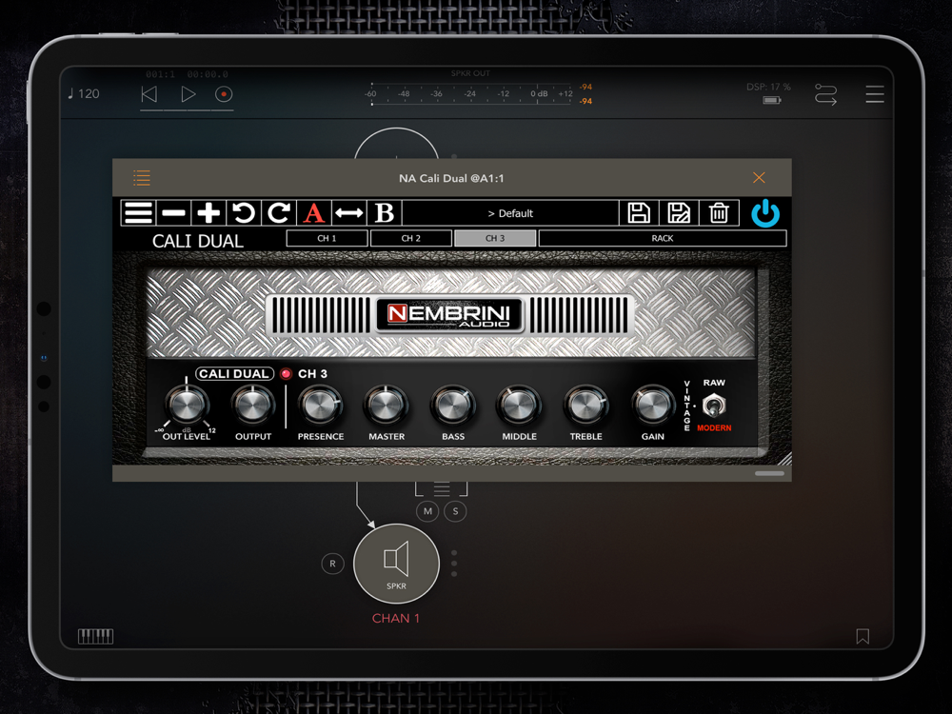
Task: Click the plus zoom-in button
Action: tap(208, 213)
